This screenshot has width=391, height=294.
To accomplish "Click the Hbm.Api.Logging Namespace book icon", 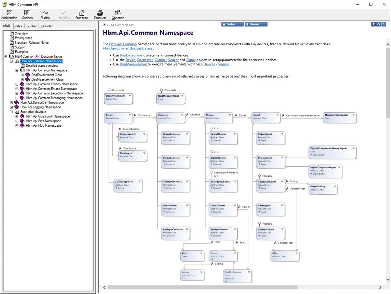I will pos(17,107).
